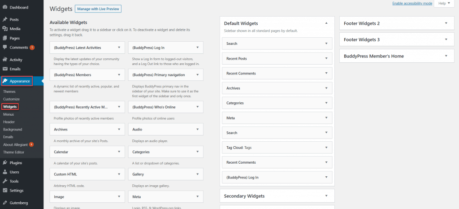Open the Help dropdown tab
Viewport: 459px width, 209px height.
444,4
